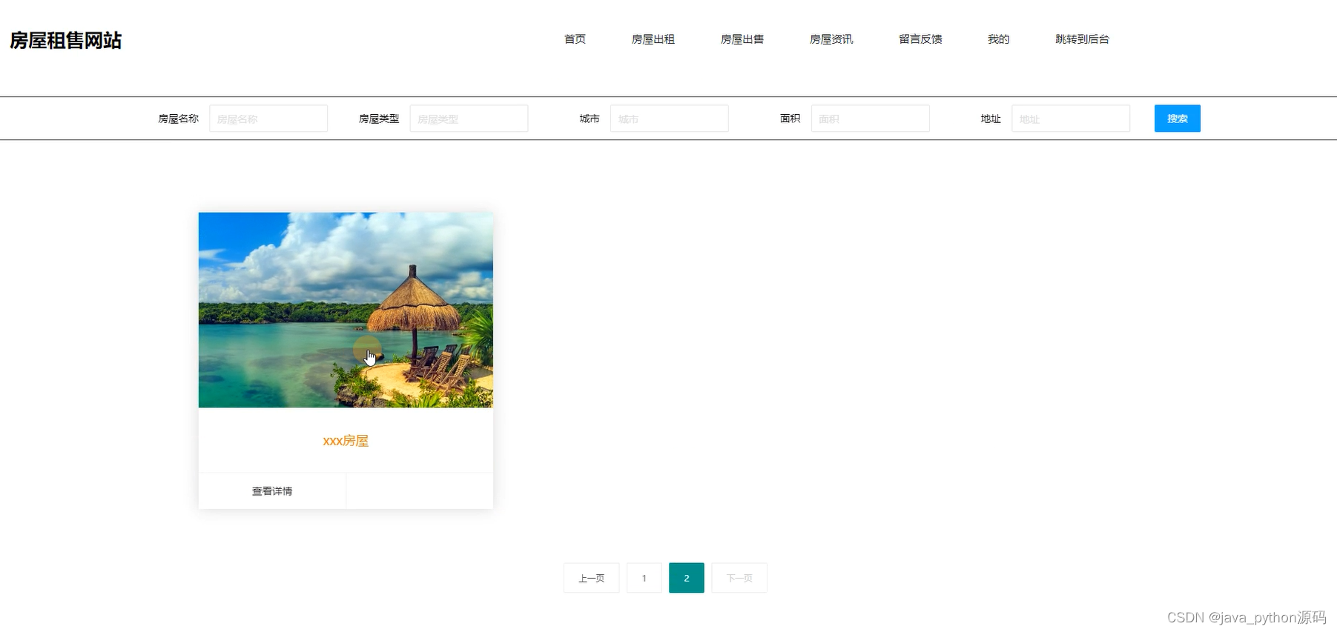The image size is (1337, 632).
Task: Click the disabled 下一页 button
Action: coord(739,578)
